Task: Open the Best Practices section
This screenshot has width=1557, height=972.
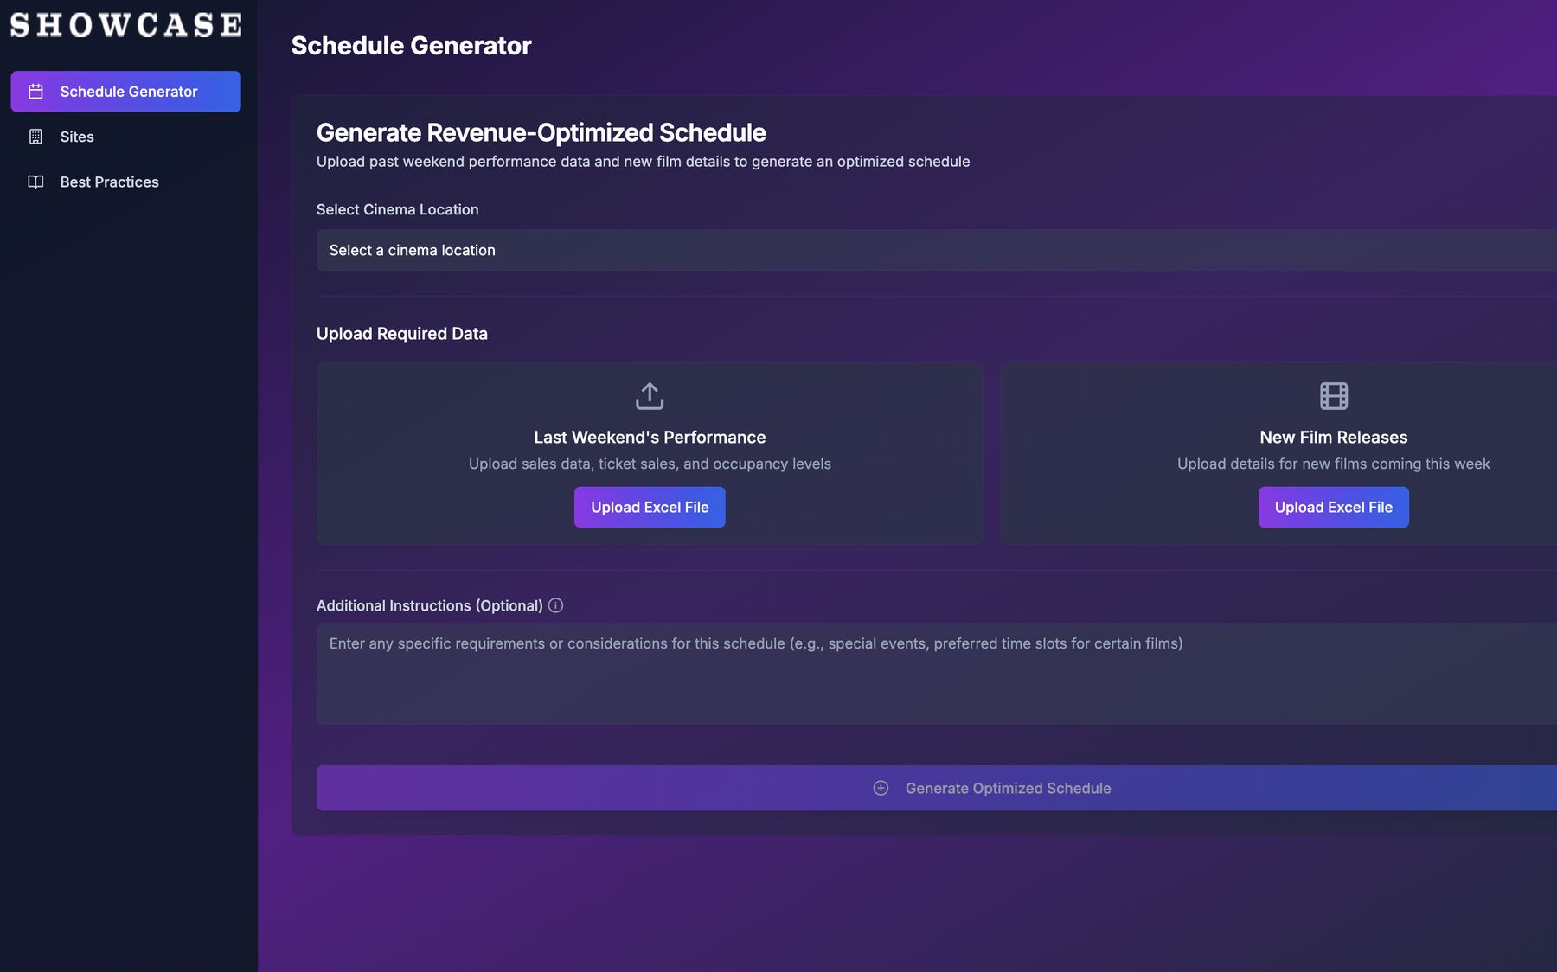Action: click(125, 182)
